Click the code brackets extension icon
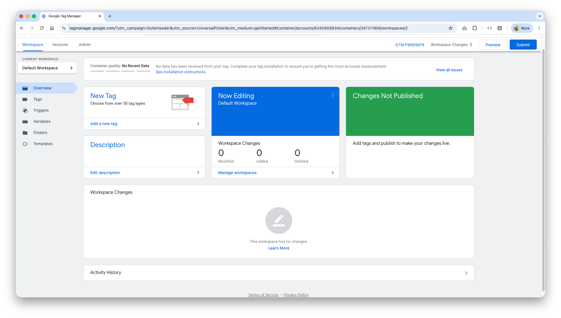This screenshot has width=561, height=318. 490,28
